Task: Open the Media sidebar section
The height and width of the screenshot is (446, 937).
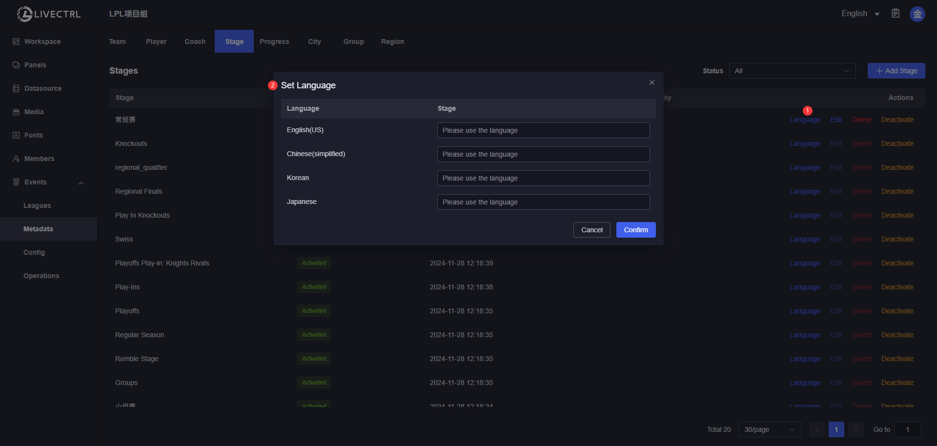Action: point(34,112)
